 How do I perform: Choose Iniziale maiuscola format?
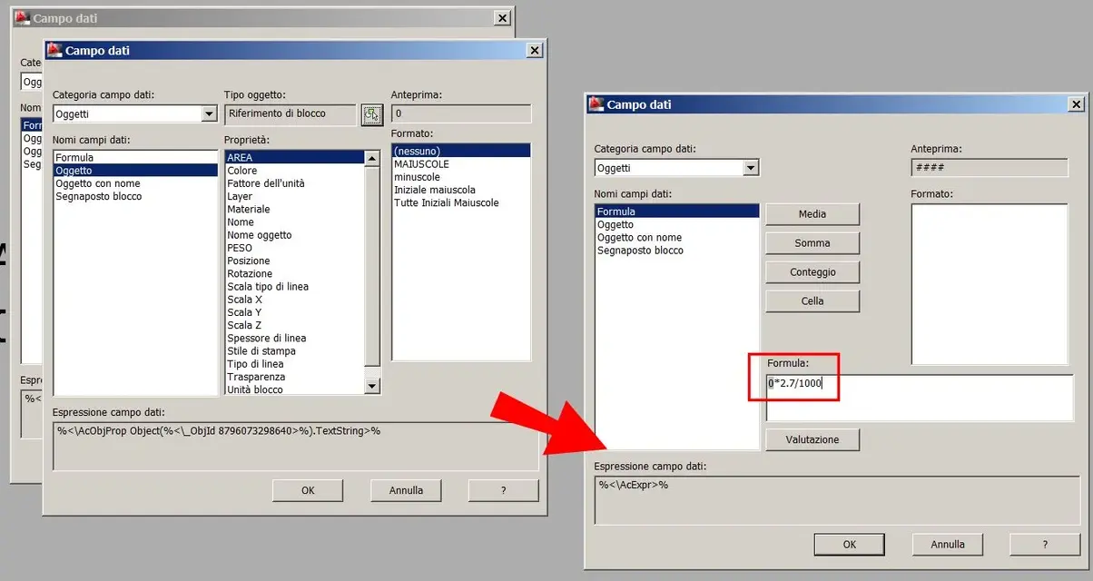click(460, 190)
